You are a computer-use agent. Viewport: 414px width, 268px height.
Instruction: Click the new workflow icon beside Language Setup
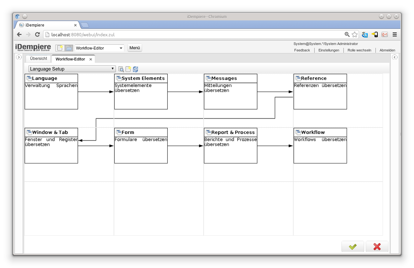(128, 69)
